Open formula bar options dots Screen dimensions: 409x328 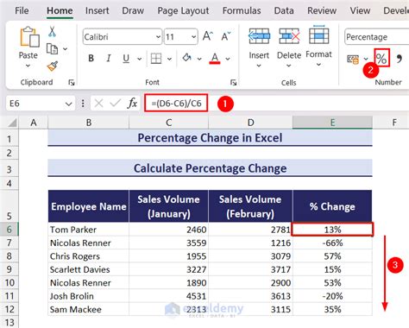coord(83,104)
